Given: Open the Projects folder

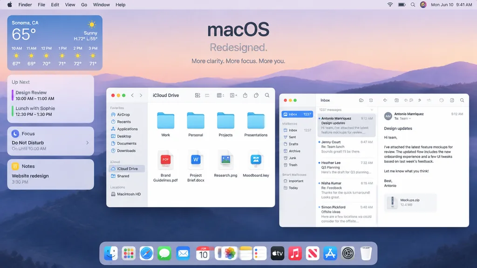Looking at the screenshot, I should (225, 125).
